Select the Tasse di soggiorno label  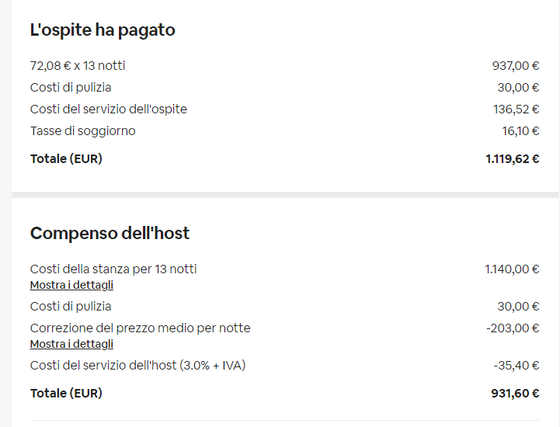83,130
